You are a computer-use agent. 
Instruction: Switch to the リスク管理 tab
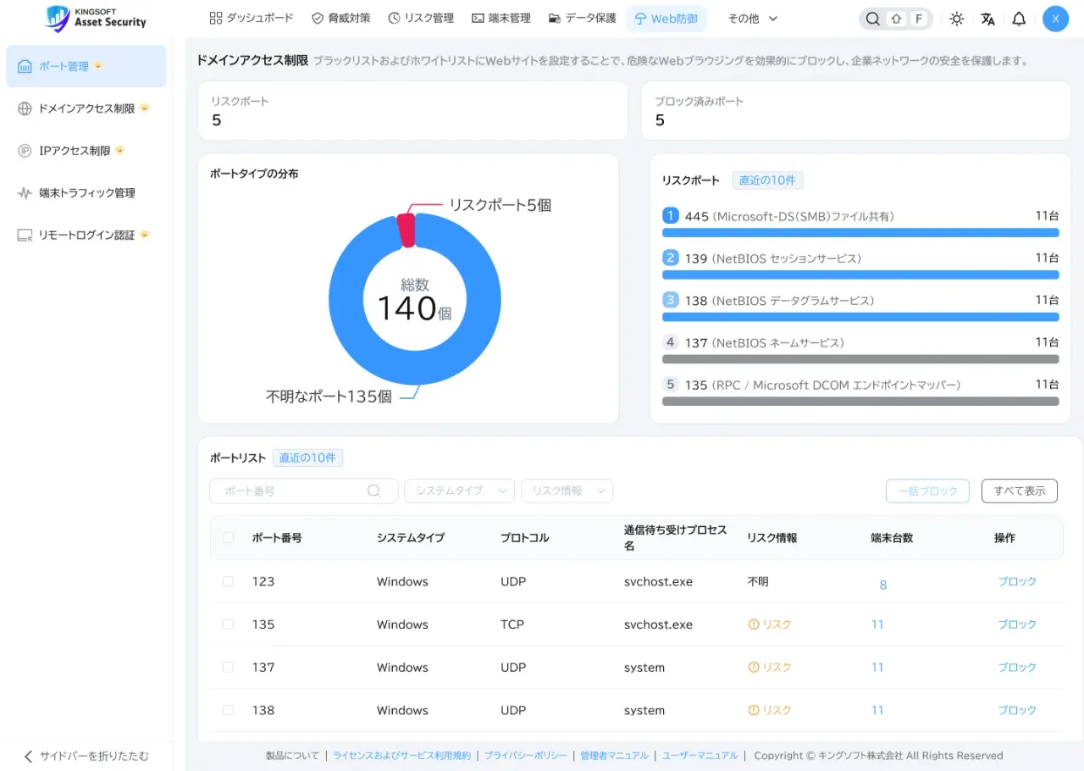(x=421, y=18)
